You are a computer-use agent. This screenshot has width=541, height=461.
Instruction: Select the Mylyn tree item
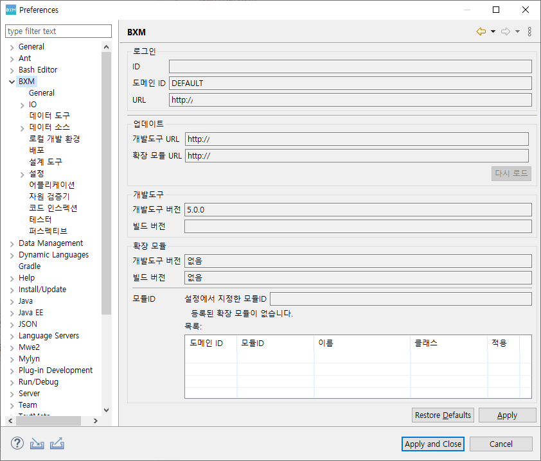coord(29,359)
